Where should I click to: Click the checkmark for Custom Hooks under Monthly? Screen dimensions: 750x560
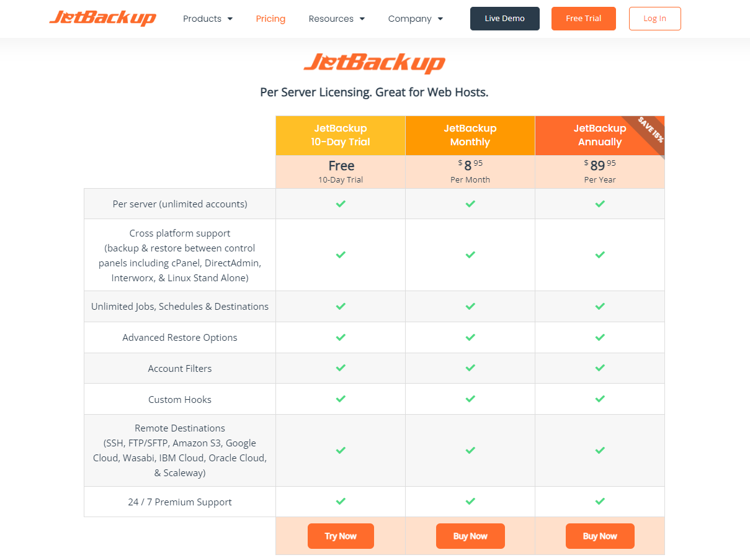coord(470,399)
